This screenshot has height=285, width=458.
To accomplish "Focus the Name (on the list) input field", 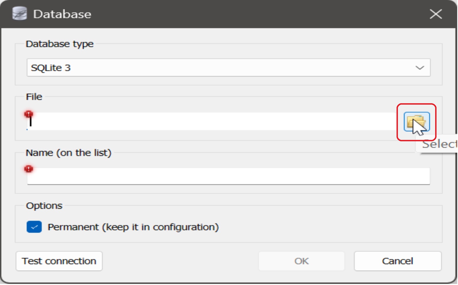I will click(229, 176).
